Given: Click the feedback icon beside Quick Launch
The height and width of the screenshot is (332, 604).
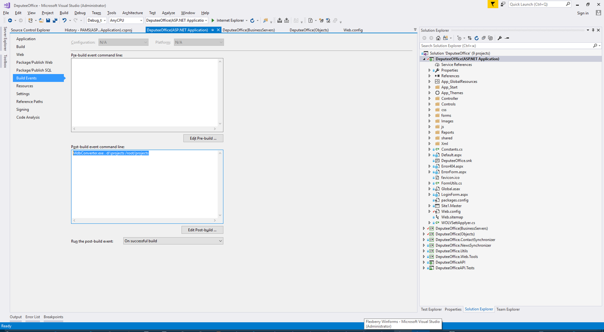Looking at the screenshot, I should pos(503,4).
